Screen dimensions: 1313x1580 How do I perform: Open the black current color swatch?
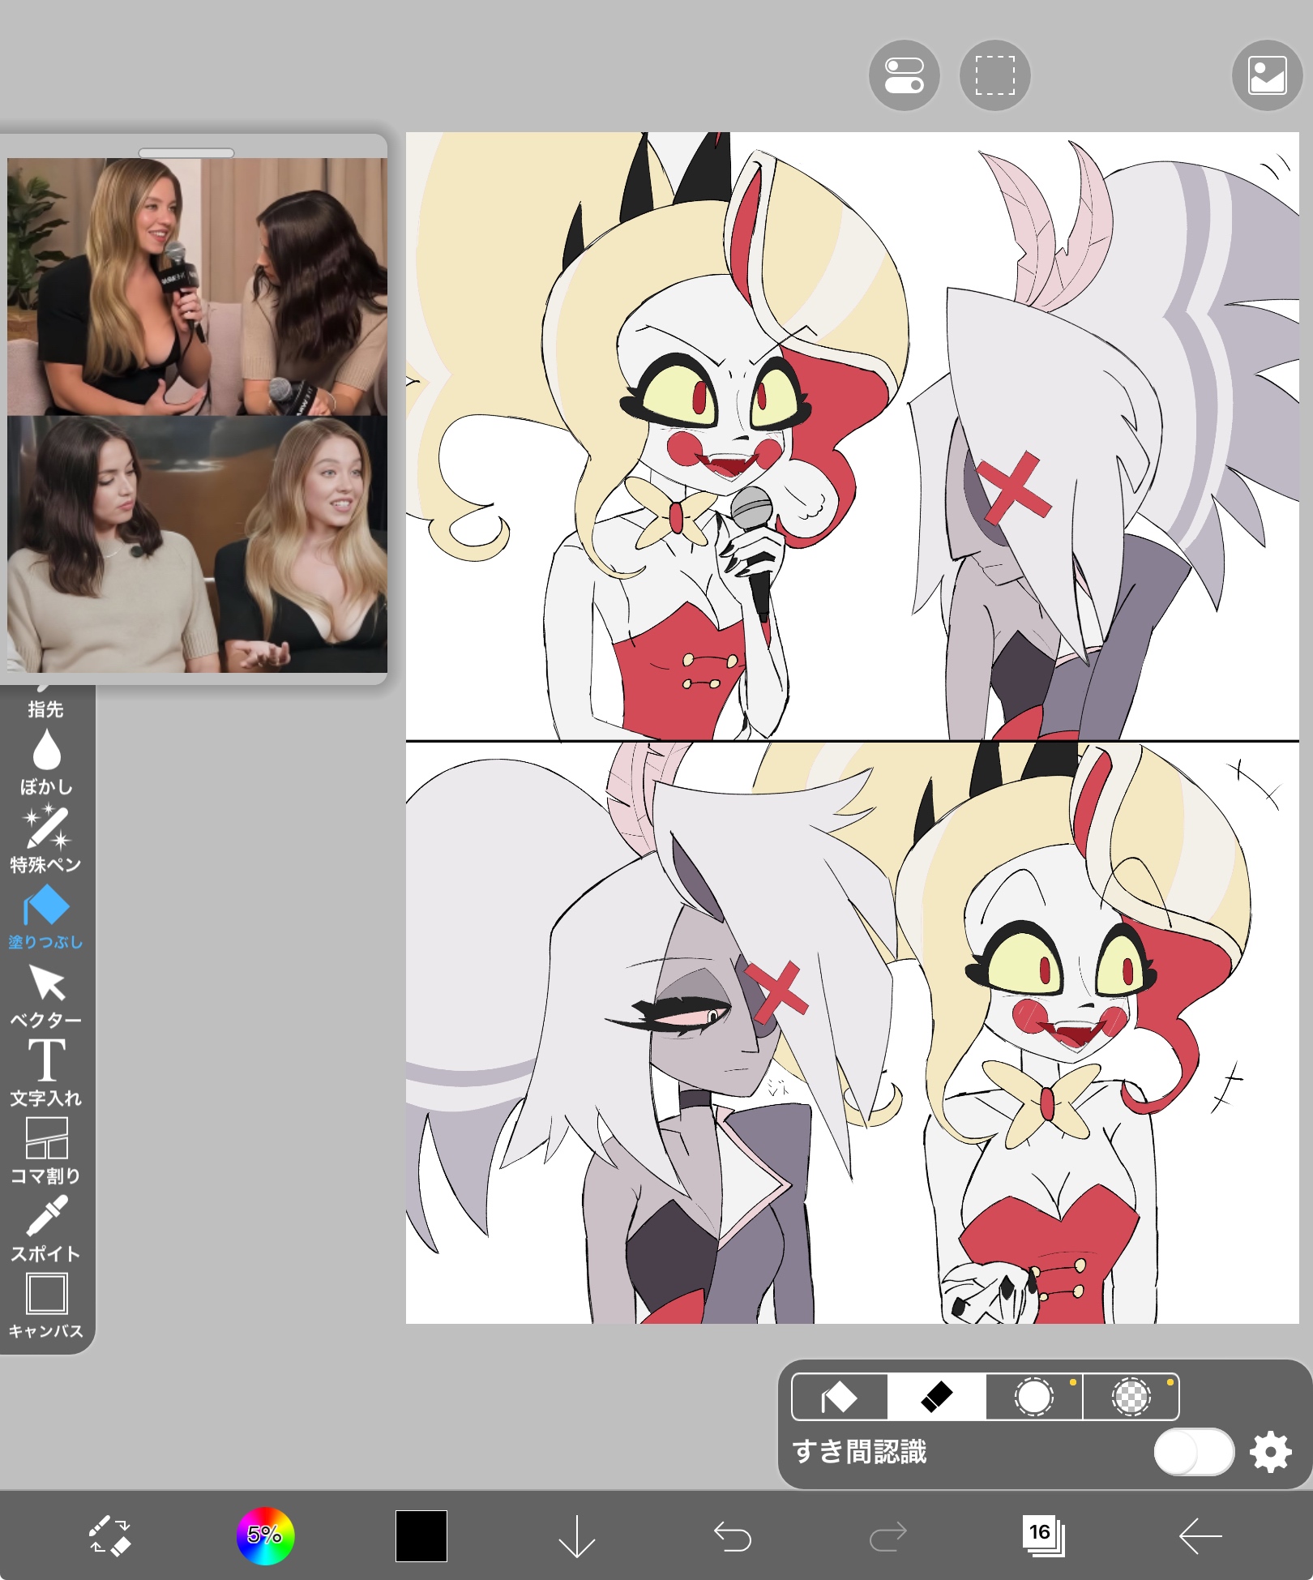click(421, 1535)
